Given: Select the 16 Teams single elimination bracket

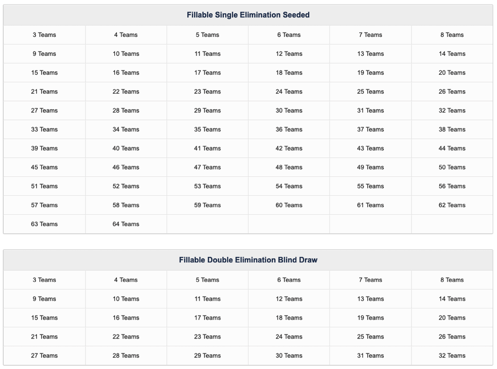Looking at the screenshot, I should [x=126, y=72].
